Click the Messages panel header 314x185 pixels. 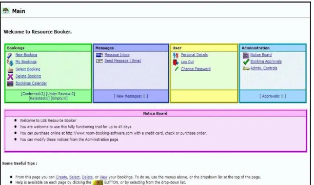pyautogui.click(x=131, y=48)
